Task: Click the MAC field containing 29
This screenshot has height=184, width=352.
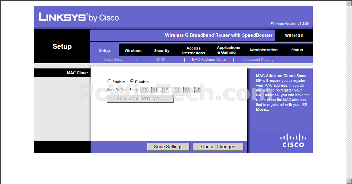Action: point(165,90)
